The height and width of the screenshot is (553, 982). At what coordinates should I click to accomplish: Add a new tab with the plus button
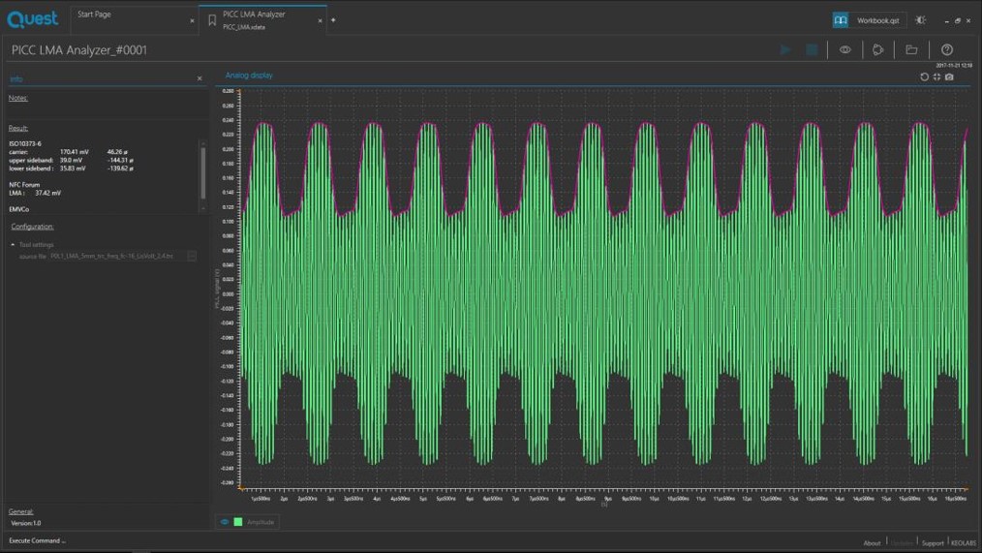coord(333,20)
